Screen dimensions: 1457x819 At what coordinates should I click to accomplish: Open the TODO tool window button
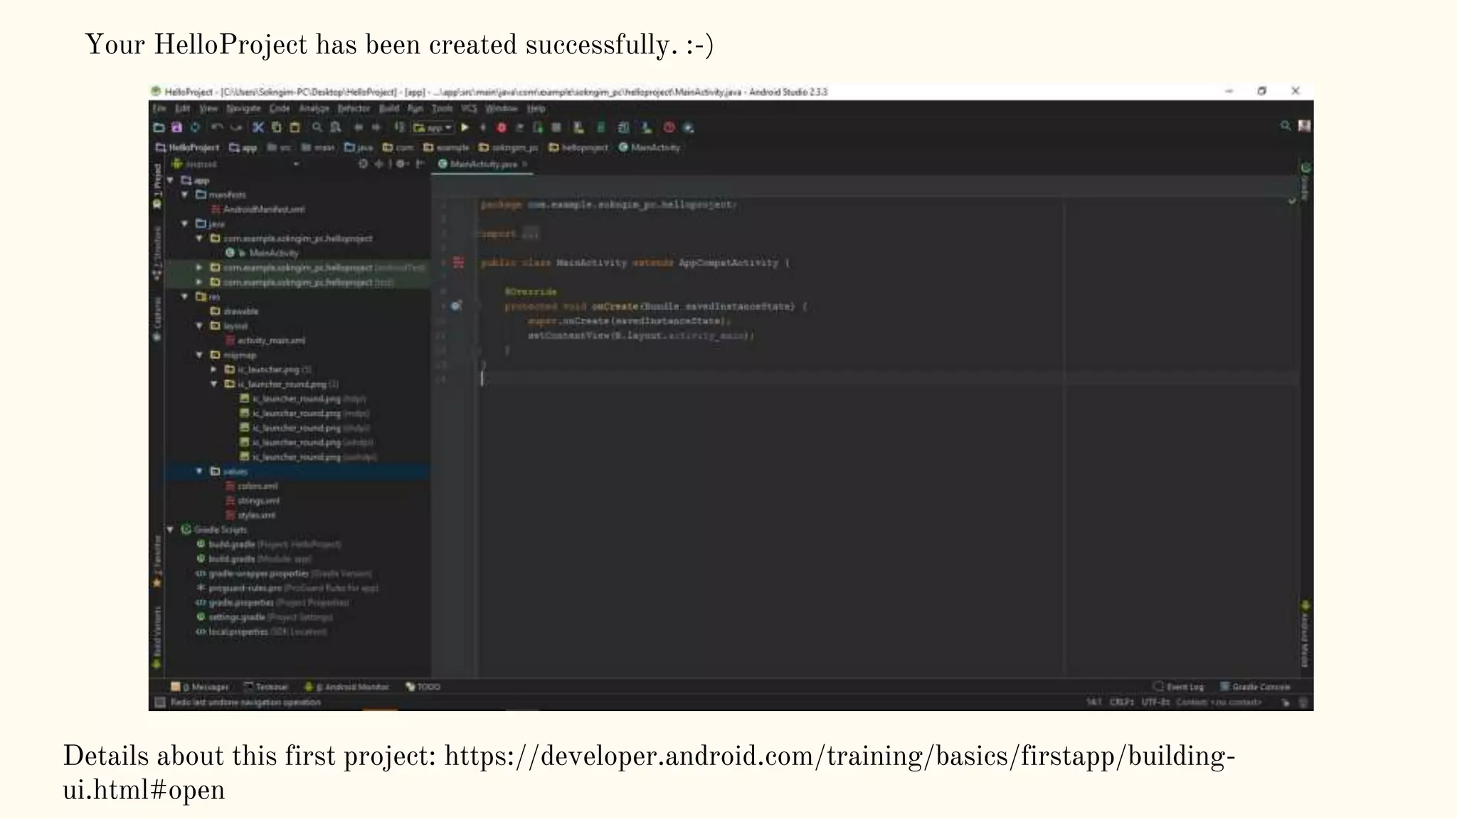tap(423, 687)
